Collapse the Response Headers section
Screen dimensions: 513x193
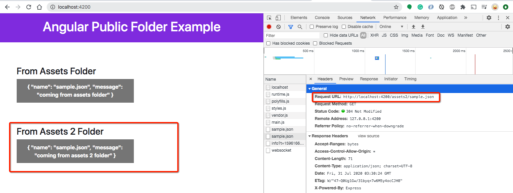[x=309, y=136]
